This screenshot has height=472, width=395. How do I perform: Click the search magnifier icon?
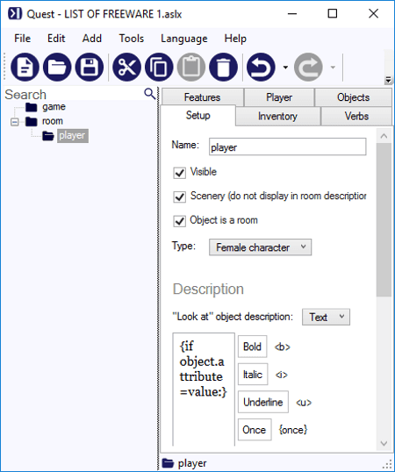149,94
